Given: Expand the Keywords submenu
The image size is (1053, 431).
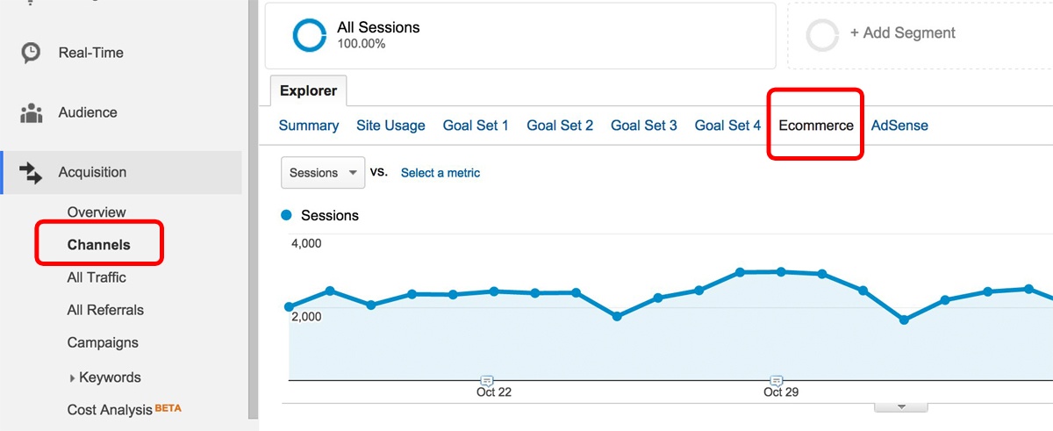Looking at the screenshot, I should pyautogui.click(x=72, y=378).
